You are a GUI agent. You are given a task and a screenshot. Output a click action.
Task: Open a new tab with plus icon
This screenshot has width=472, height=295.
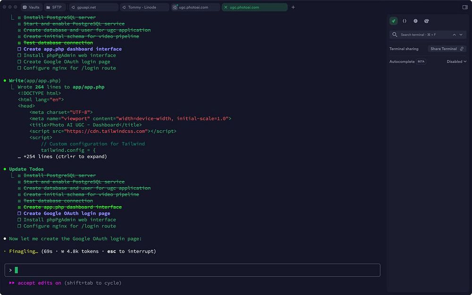point(293,7)
